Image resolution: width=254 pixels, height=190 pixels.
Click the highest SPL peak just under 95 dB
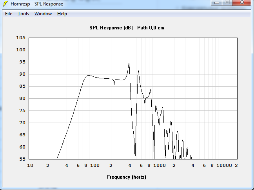tap(129, 64)
